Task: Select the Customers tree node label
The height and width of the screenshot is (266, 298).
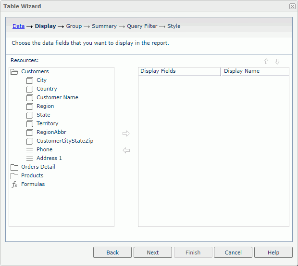Action: [x=35, y=71]
